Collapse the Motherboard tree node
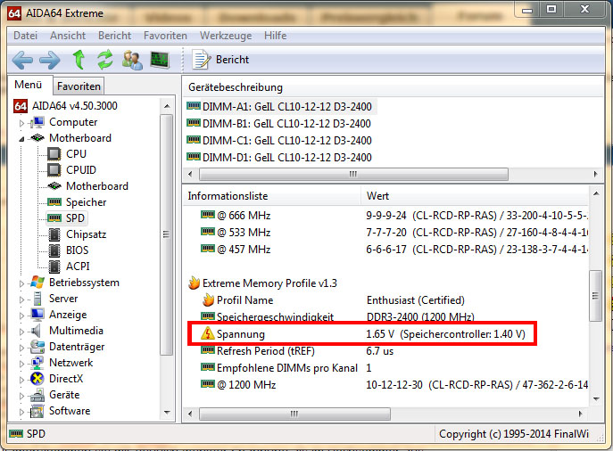613x451 pixels. click(x=21, y=139)
